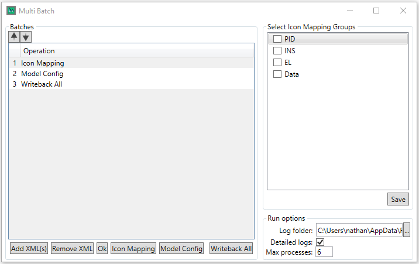The height and width of the screenshot is (264, 419).
Task: Select the Writeback All batch row
Action: click(41, 84)
